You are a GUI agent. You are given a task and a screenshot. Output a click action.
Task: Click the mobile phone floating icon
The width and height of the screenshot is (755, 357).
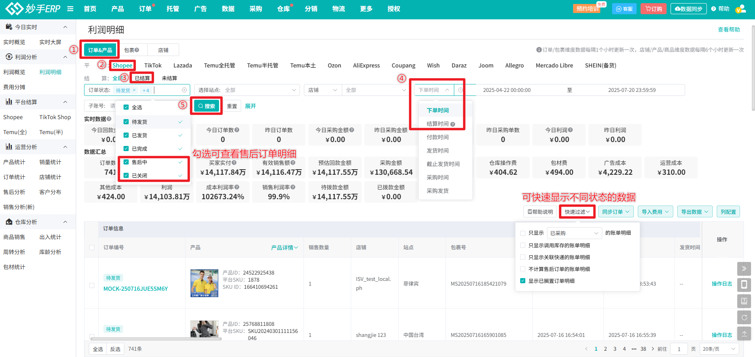pyautogui.click(x=744, y=285)
